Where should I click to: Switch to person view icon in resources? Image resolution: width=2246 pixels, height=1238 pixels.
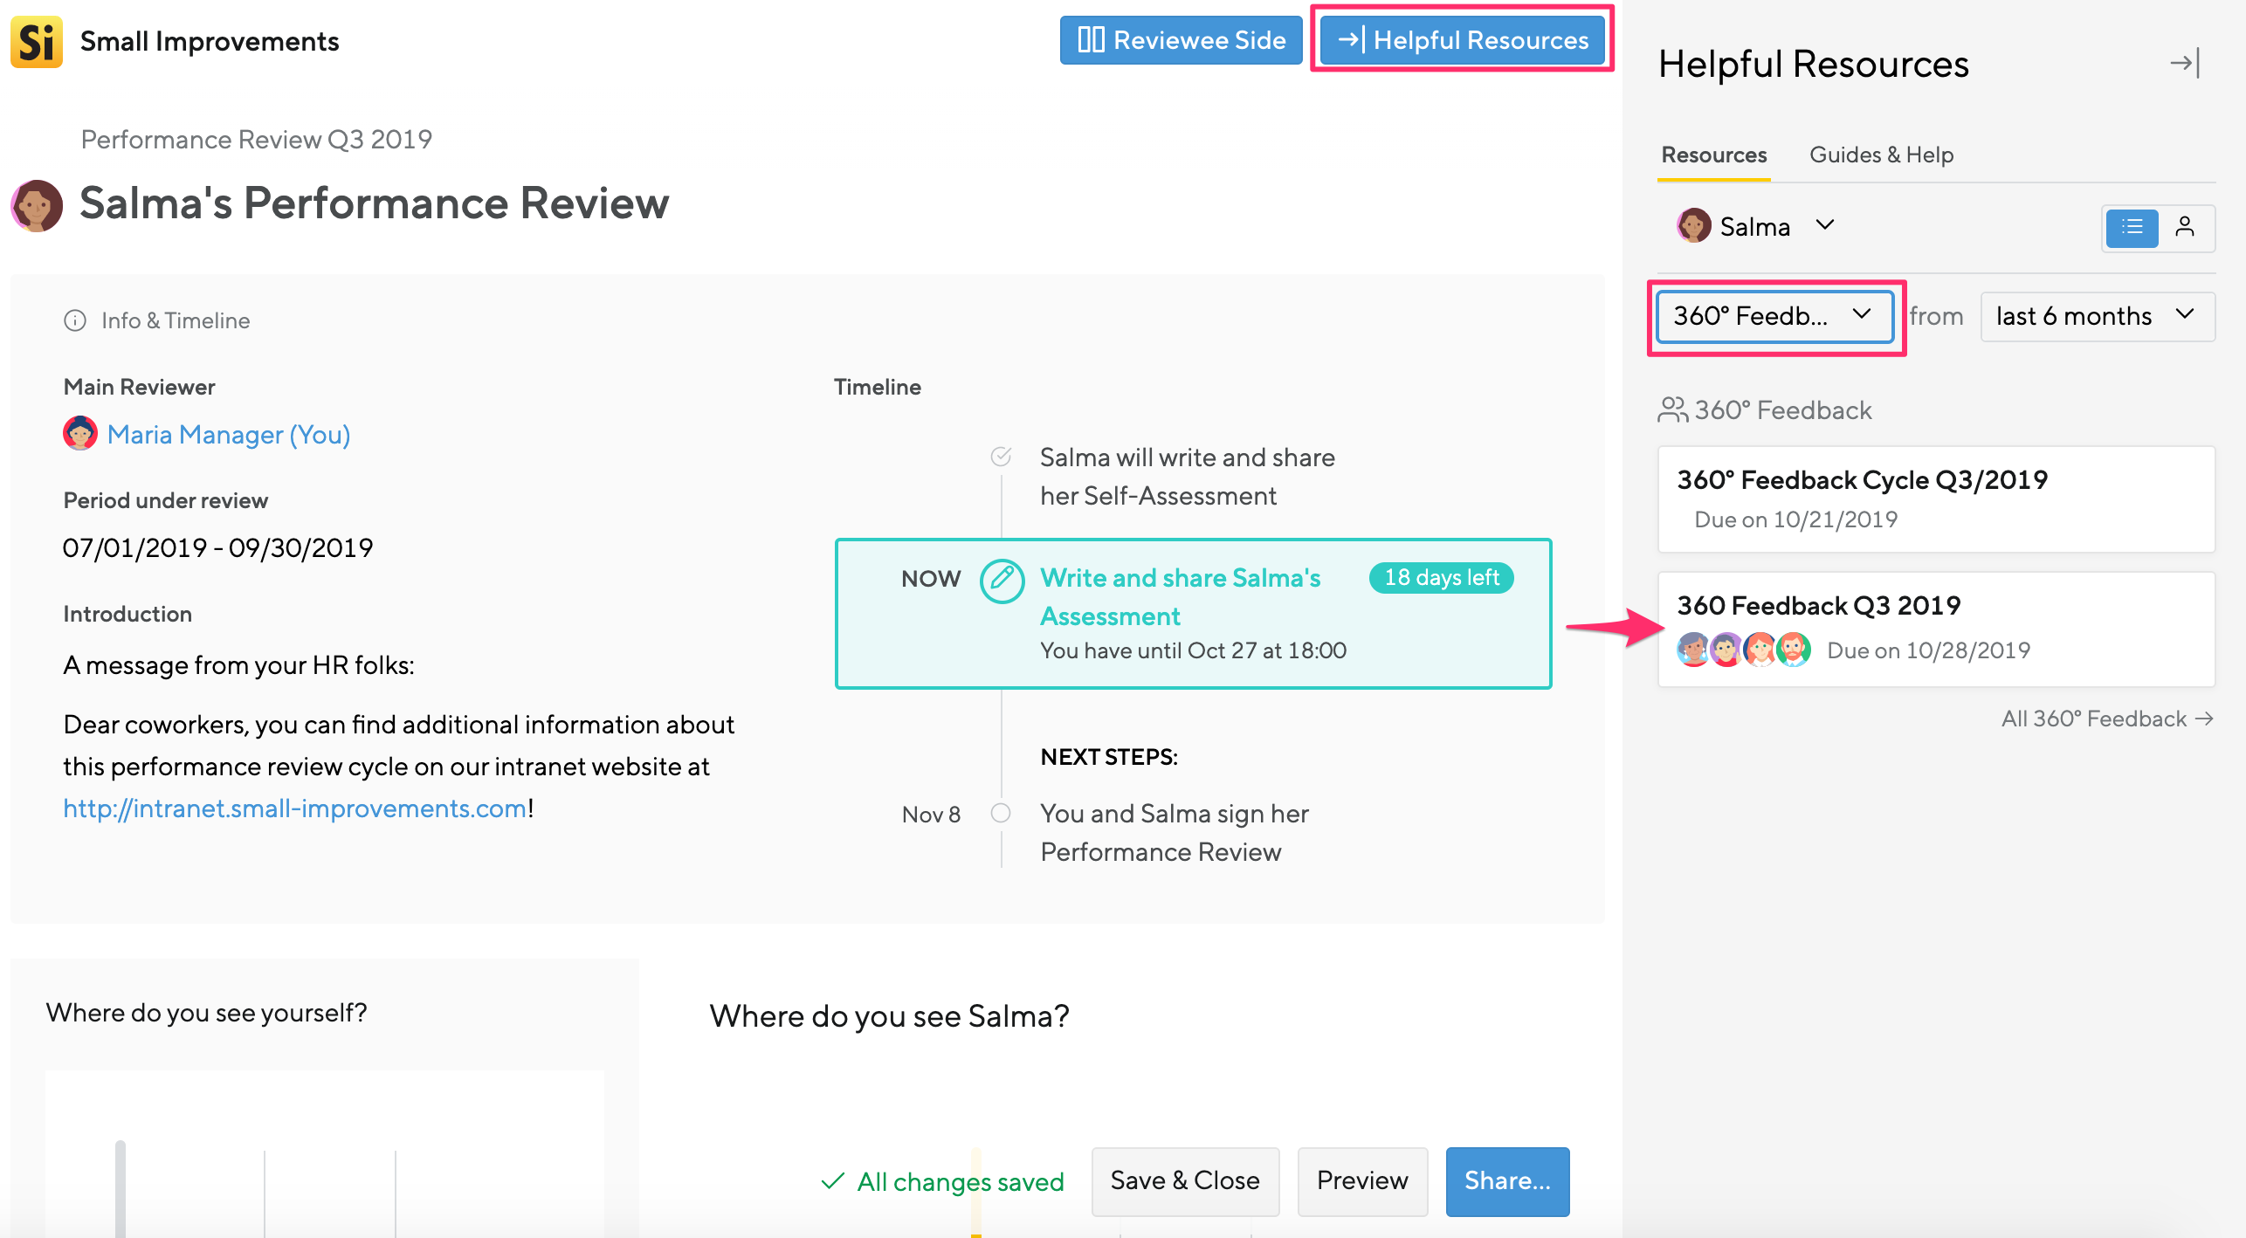(2185, 228)
